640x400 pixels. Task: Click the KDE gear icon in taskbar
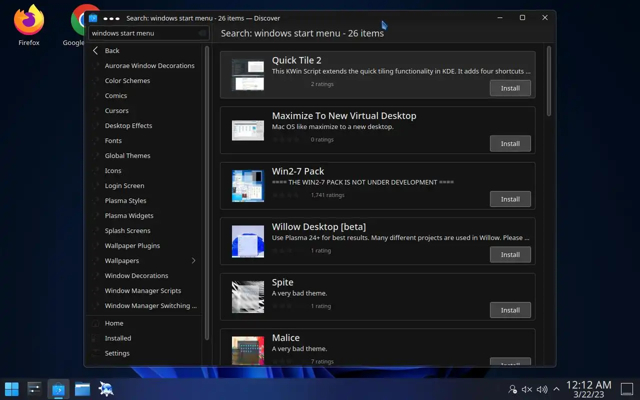(106, 388)
